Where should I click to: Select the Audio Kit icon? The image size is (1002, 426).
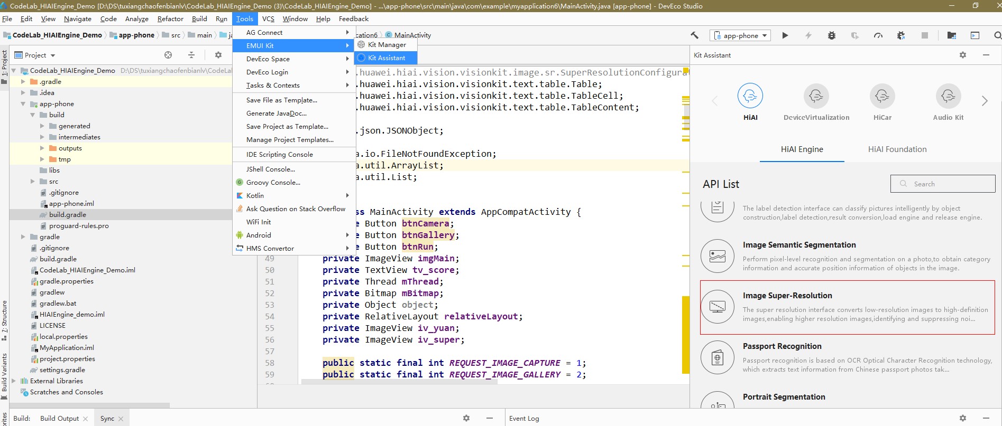949,96
